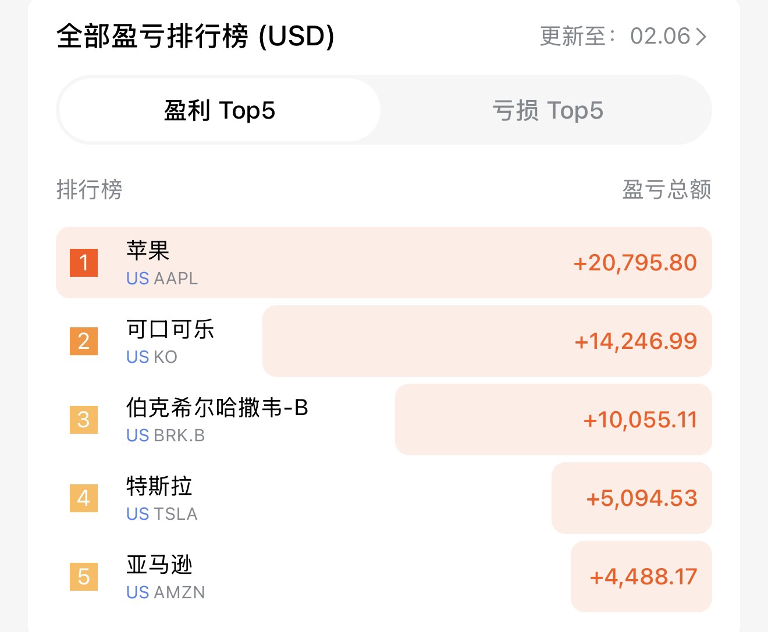Screen dimensions: 768x632
Task: Open 可口可乐 stock name link
Action: [170, 329]
